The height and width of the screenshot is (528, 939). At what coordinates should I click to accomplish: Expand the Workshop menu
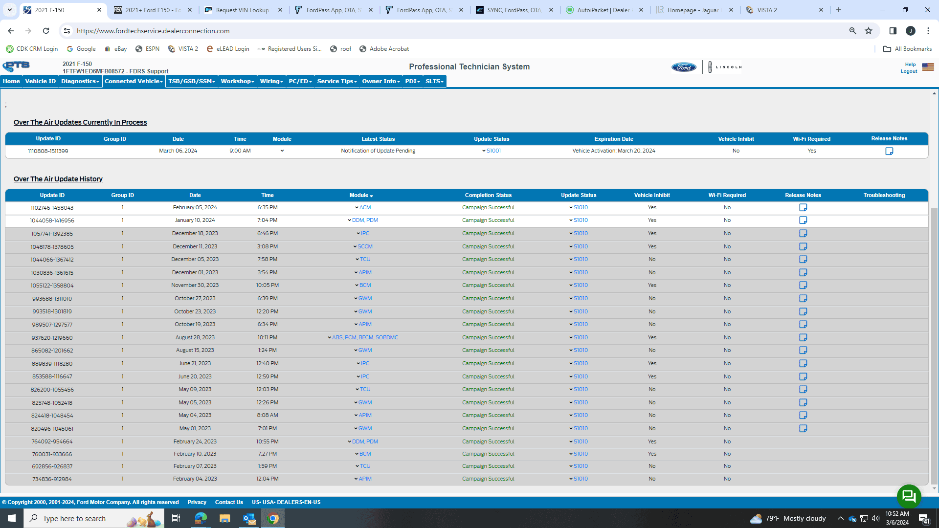[x=237, y=81]
